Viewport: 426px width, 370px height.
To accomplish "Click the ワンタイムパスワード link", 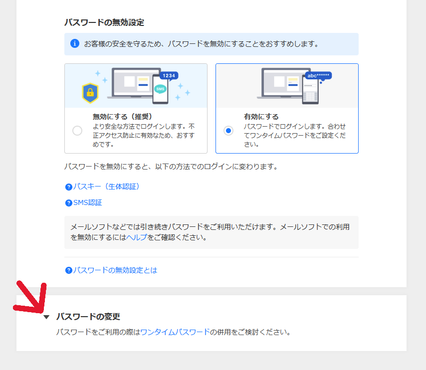I will [175, 332].
